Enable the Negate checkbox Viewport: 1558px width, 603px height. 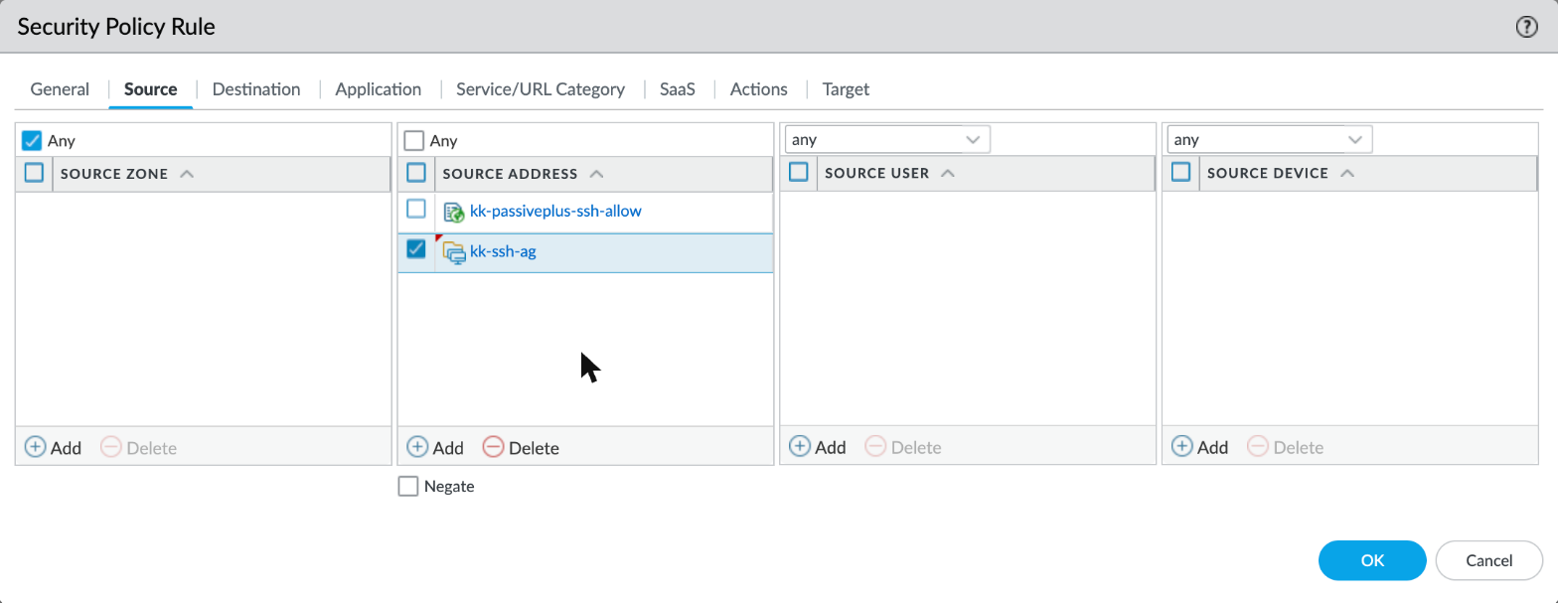click(x=407, y=487)
